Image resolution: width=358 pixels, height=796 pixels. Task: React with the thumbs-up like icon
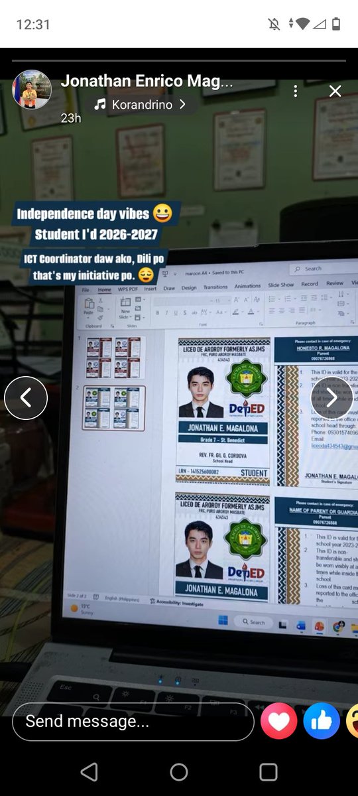click(x=322, y=721)
